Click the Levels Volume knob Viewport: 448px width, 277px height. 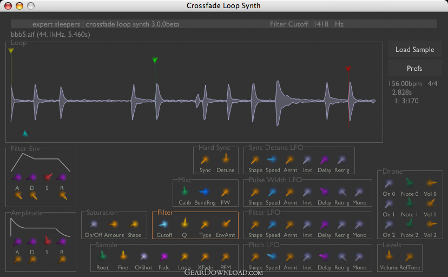[x=389, y=255]
